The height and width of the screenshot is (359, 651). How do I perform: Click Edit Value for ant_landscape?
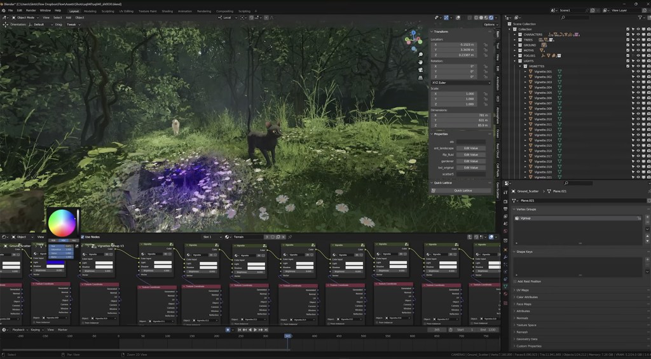click(x=471, y=148)
